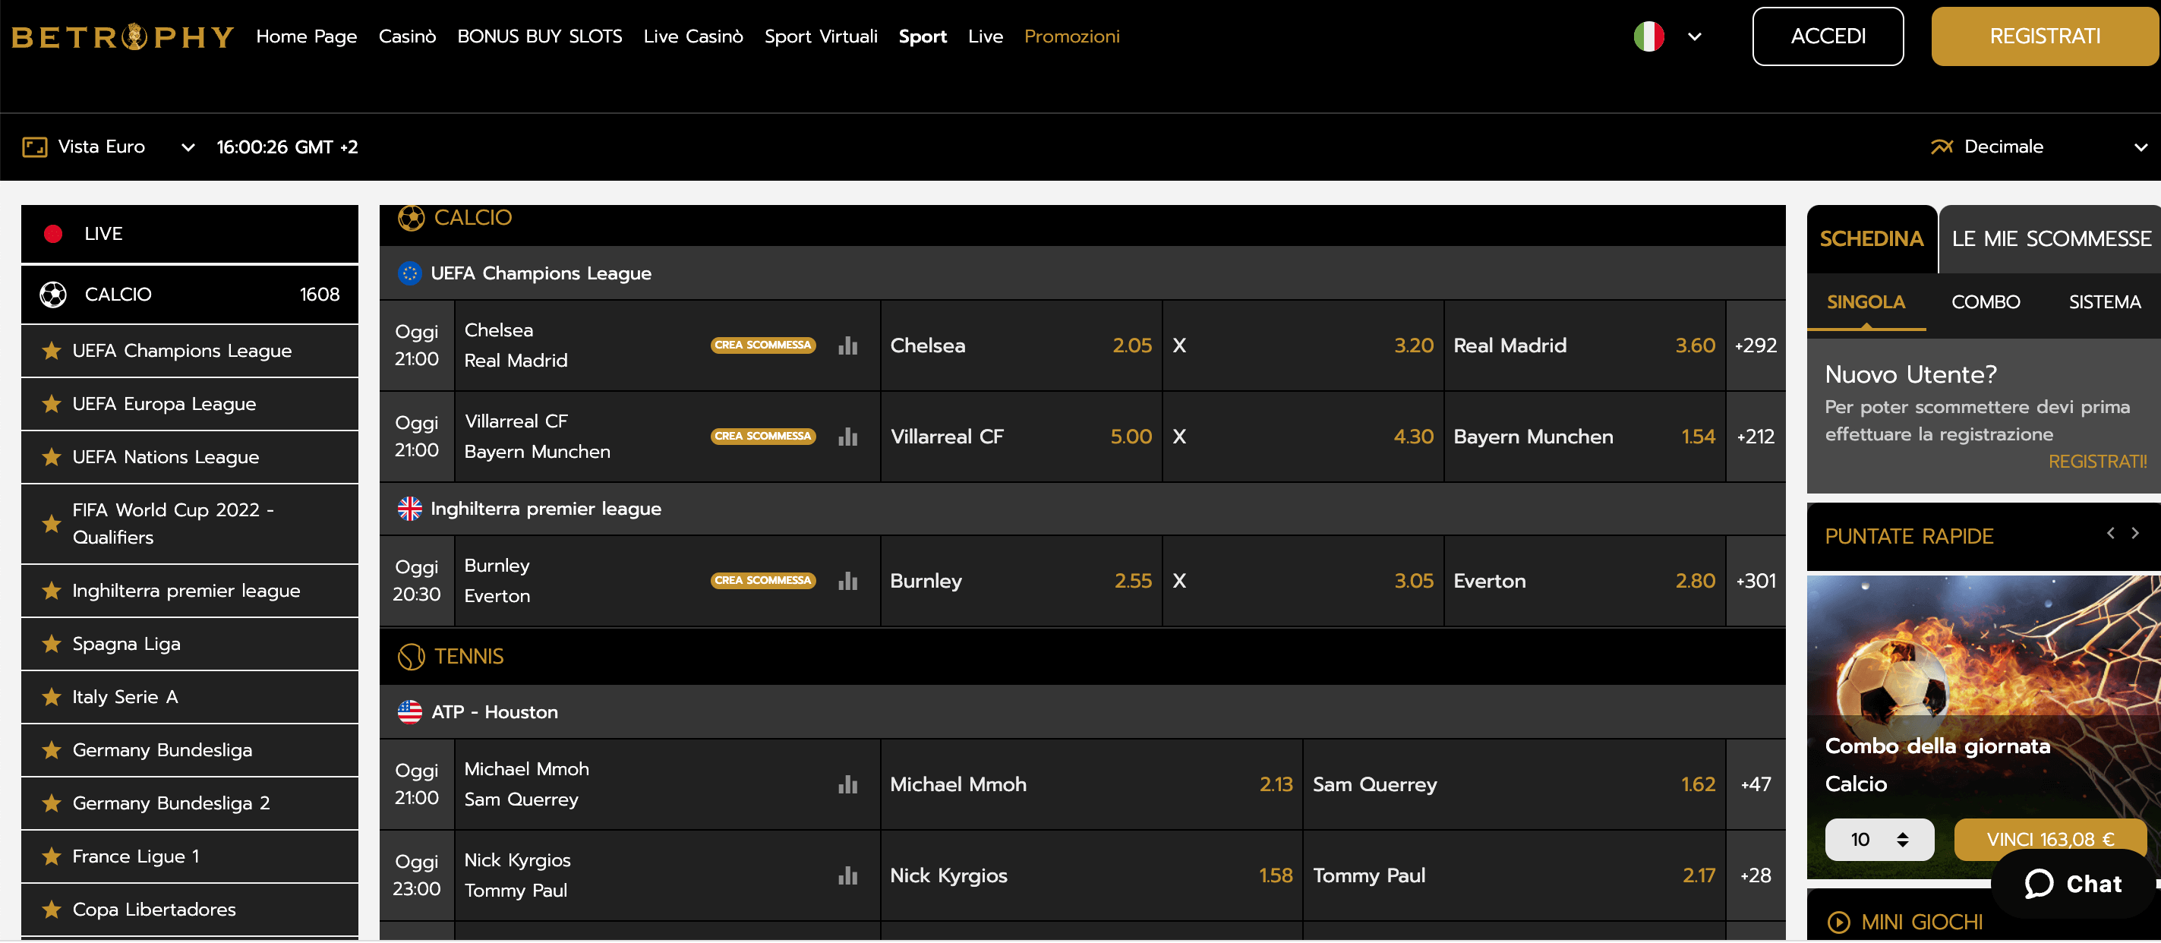
Task: Expand the language selector chevron
Action: (1694, 37)
